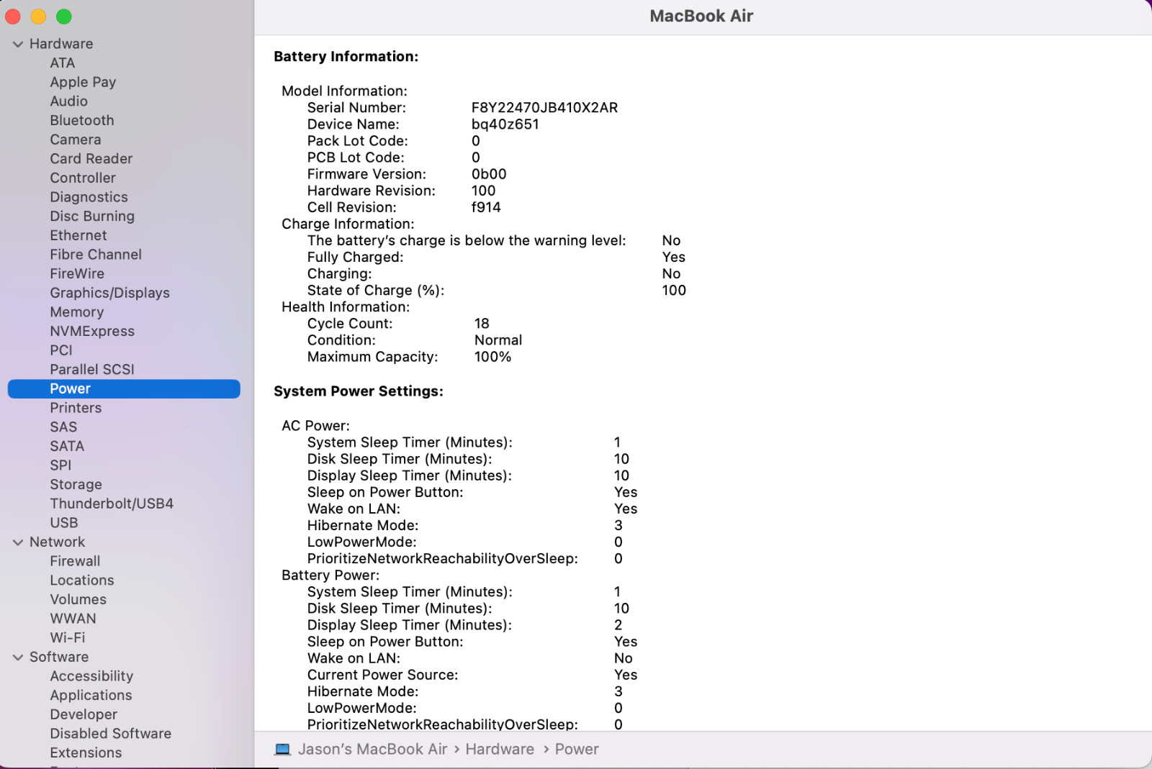1152x769 pixels.
Task: Click the green full-screen window button
Action: click(64, 17)
